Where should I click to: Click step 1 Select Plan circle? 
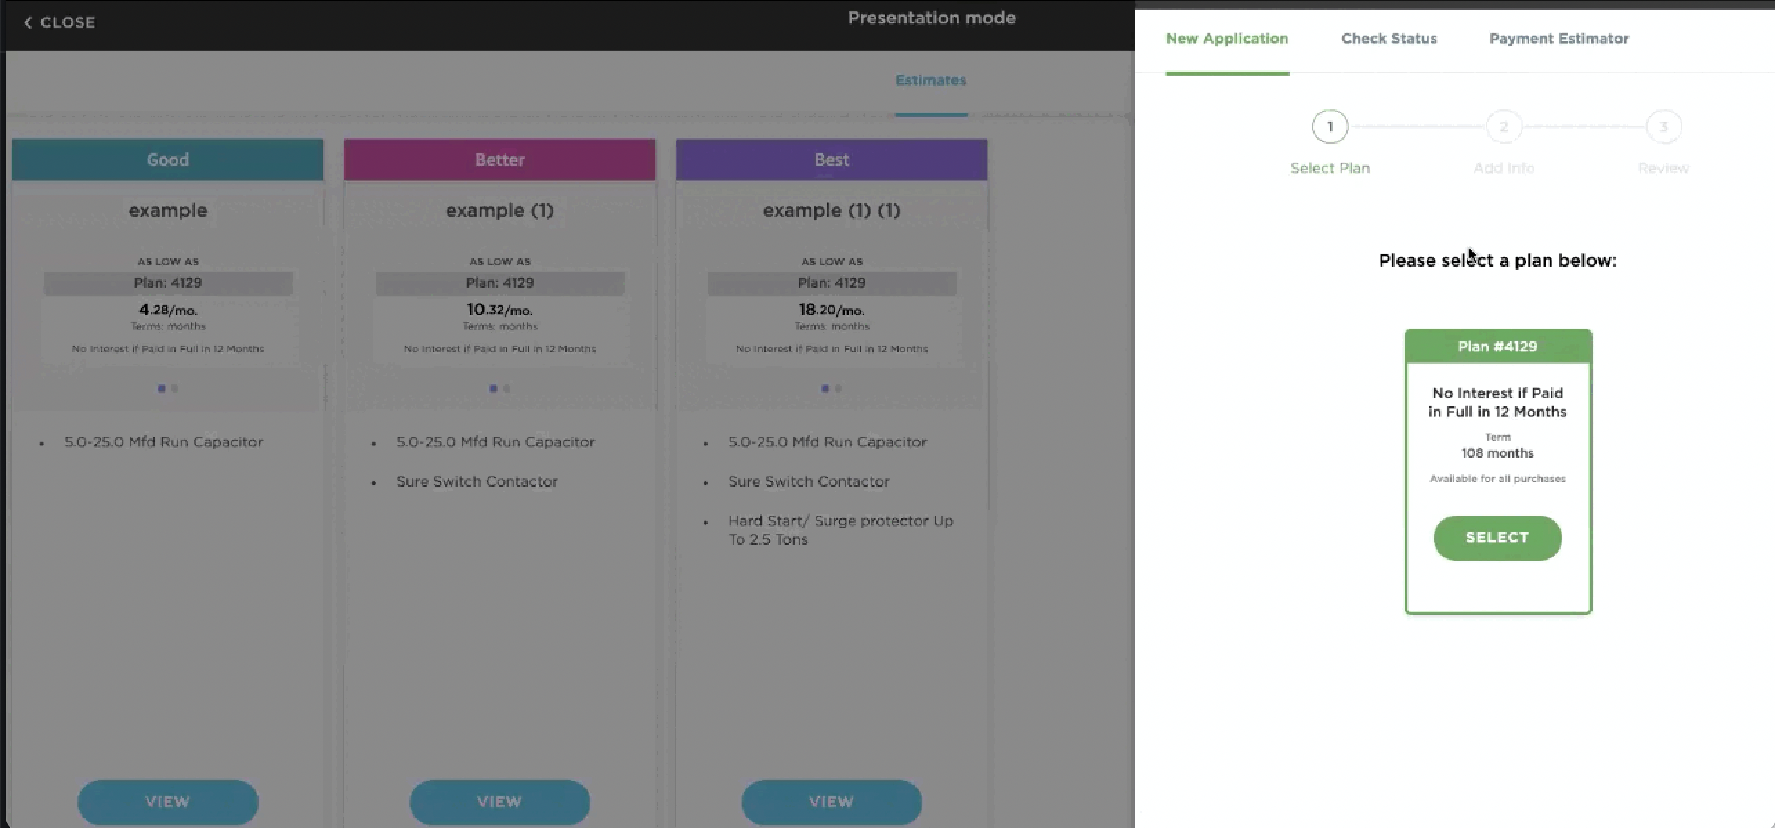(x=1329, y=126)
